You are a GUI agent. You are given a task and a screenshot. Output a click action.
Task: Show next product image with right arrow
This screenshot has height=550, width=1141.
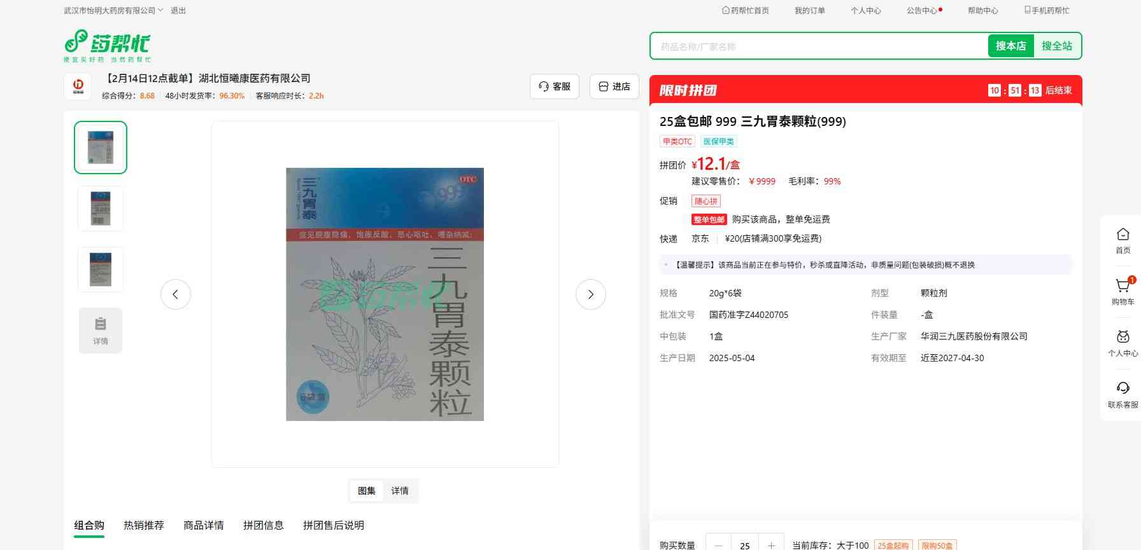pos(590,294)
